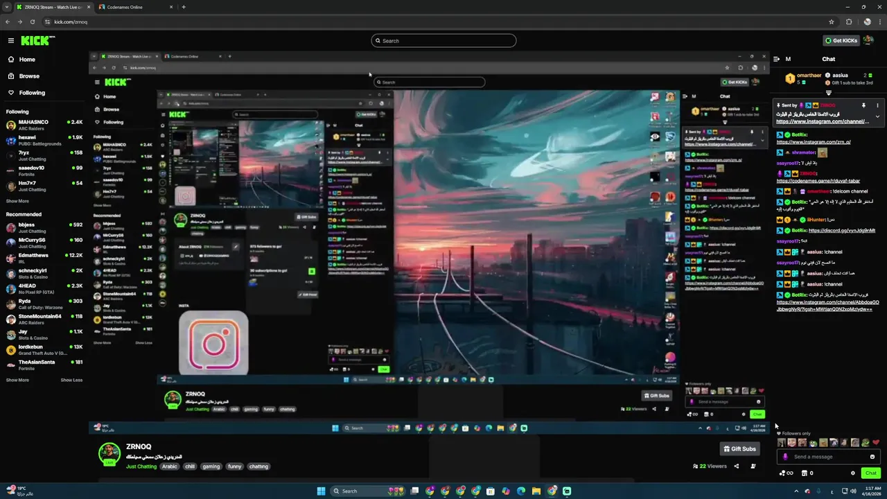
Task: Expand the pinned message chevron
Action: (x=877, y=116)
